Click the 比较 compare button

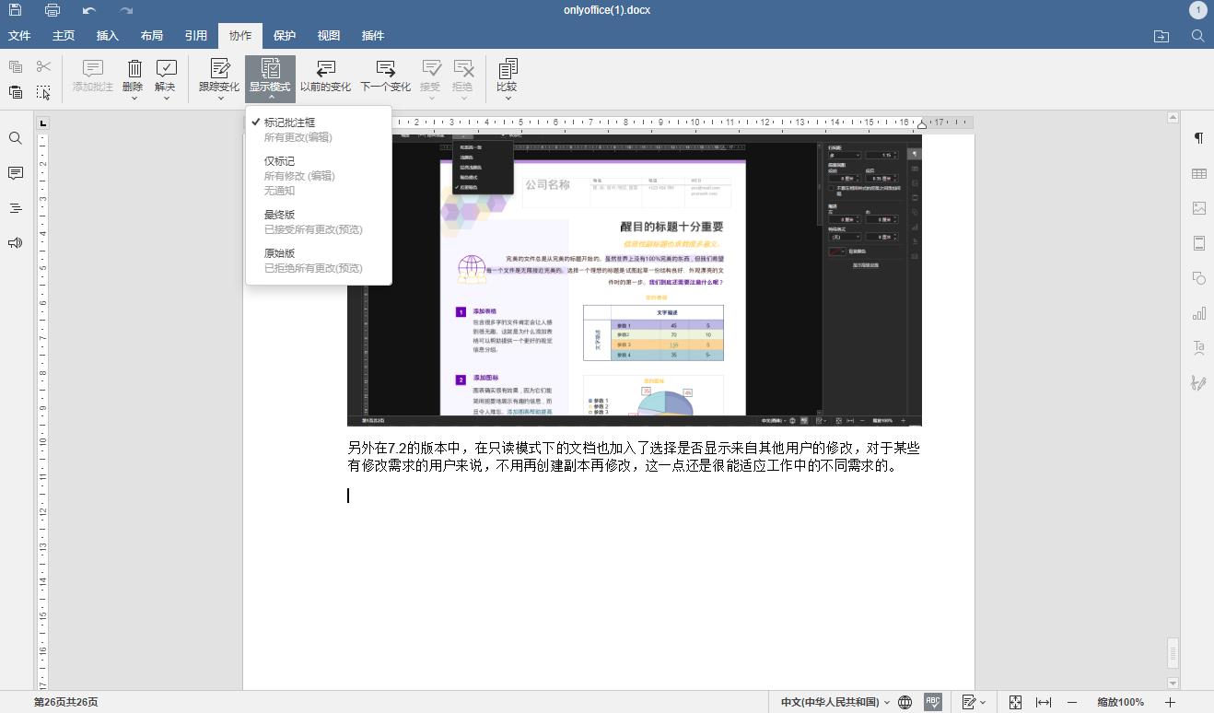click(507, 78)
